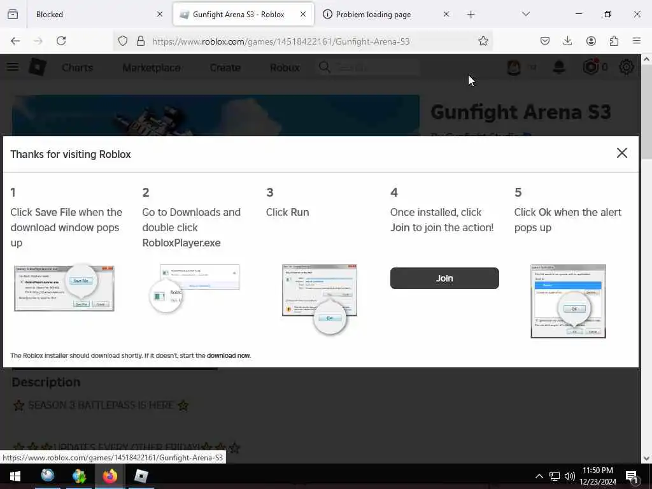652x489 pixels.
Task: Close the Blocked tab
Action: (x=160, y=14)
